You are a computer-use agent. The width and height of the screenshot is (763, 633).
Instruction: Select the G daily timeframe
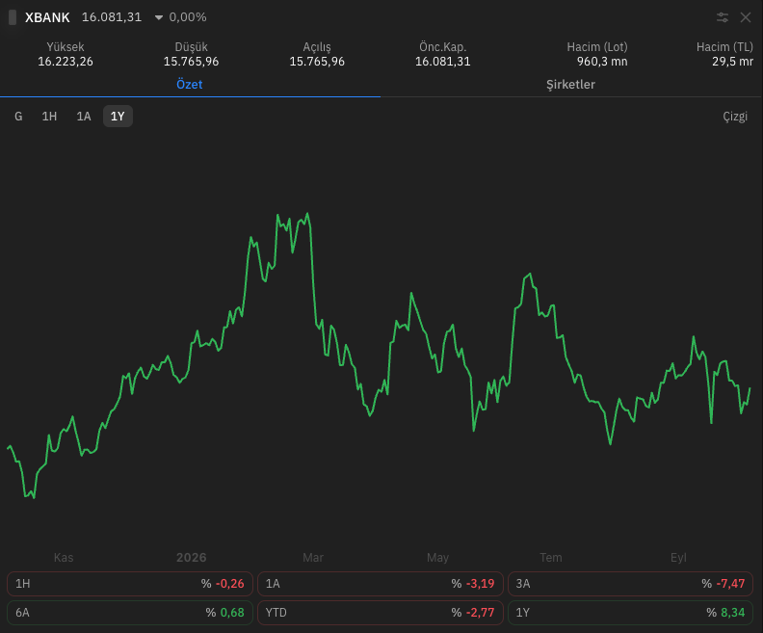tap(18, 117)
